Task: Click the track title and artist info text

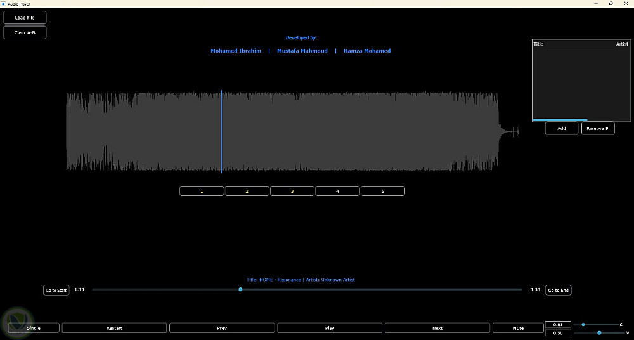Action: click(x=301, y=280)
